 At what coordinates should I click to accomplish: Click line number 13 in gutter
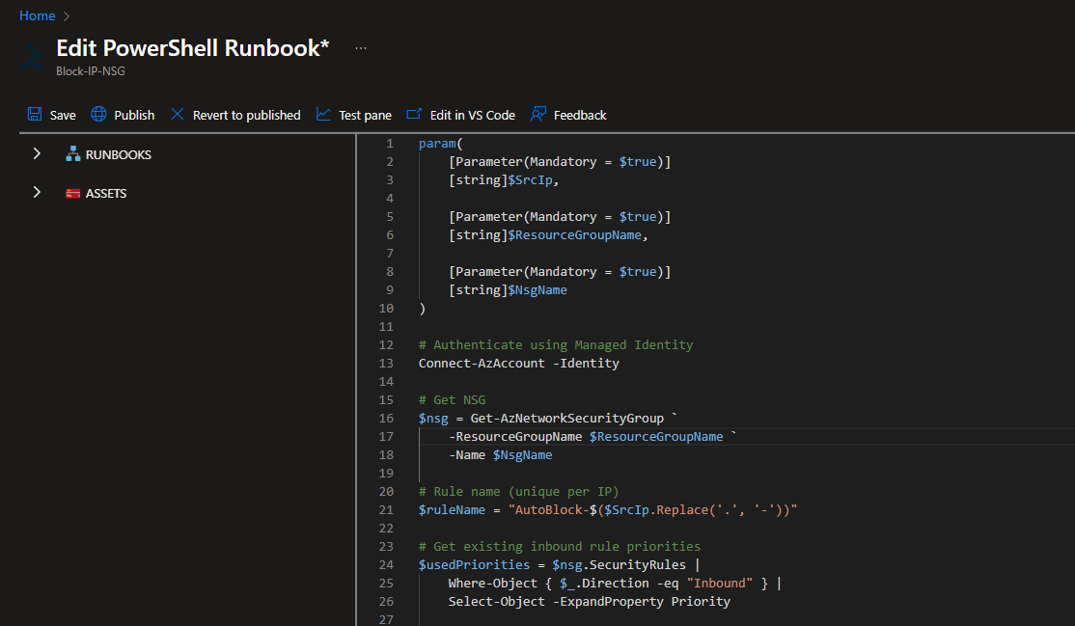pos(387,364)
